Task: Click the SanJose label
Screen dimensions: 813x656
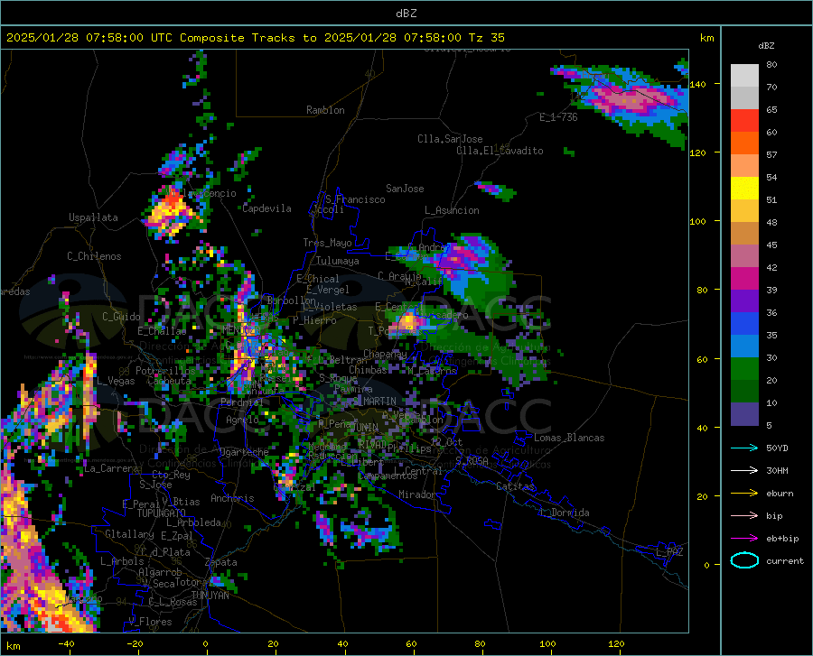Action: point(405,189)
